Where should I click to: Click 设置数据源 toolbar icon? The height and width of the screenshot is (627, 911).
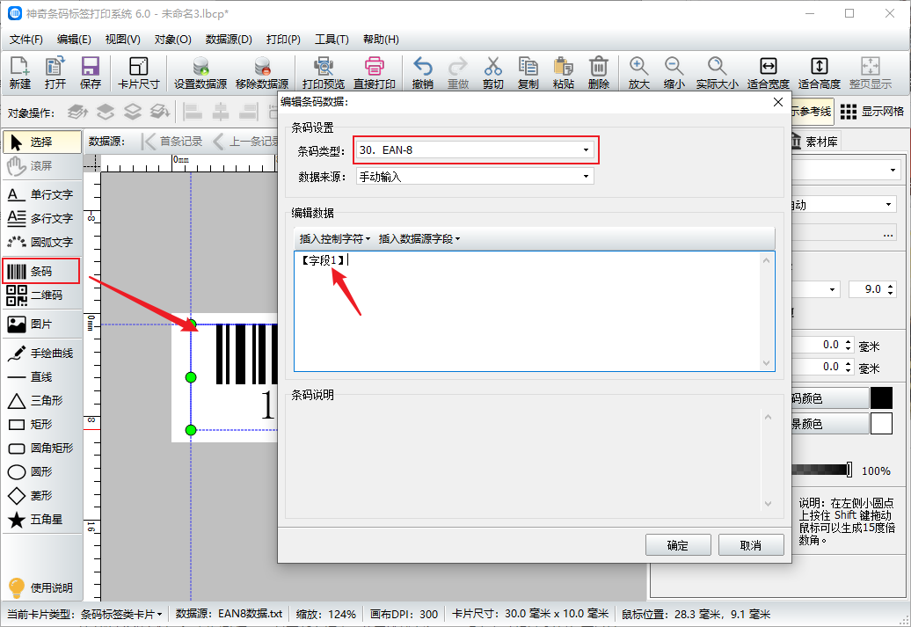coord(200,73)
